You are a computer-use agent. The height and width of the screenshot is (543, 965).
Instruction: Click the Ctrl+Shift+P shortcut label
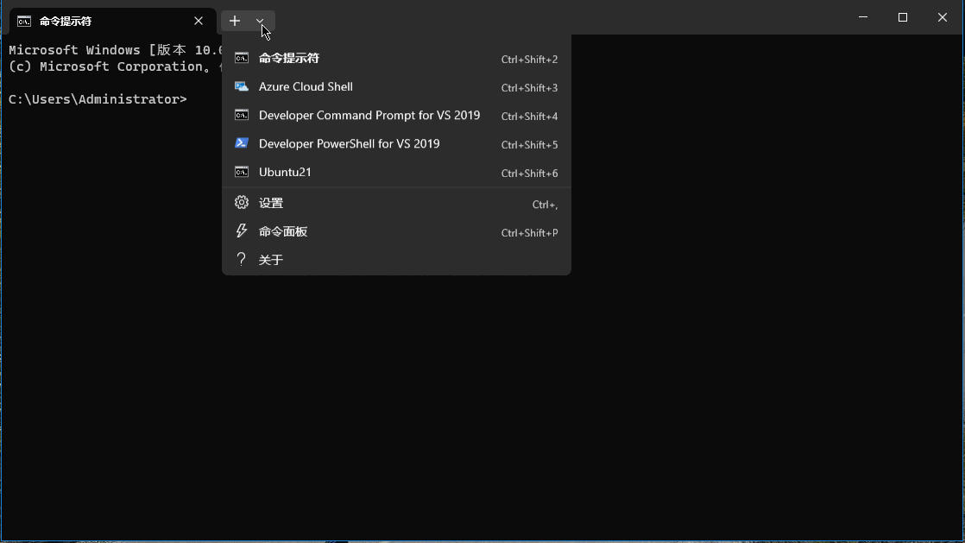point(529,233)
